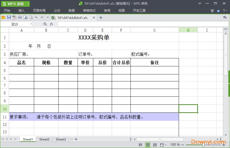Switch to Sheet1 tab
The height and width of the screenshot is (148, 230).
coord(28,139)
